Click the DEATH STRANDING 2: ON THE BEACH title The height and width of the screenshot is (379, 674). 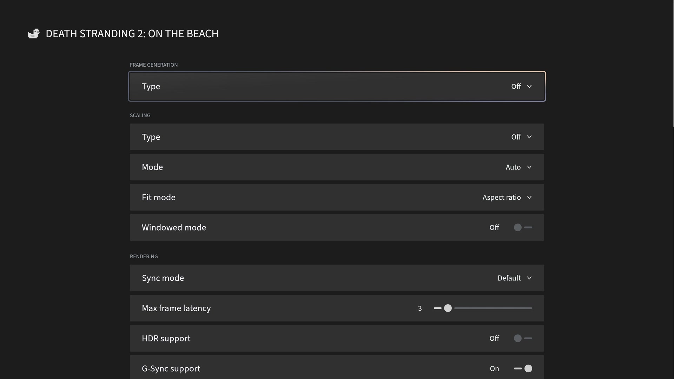(132, 34)
